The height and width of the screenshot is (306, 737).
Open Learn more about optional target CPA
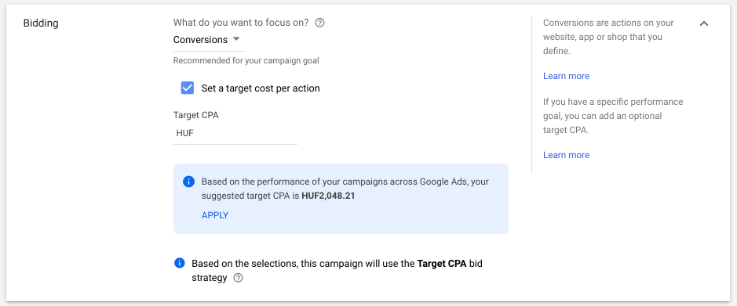tap(566, 155)
